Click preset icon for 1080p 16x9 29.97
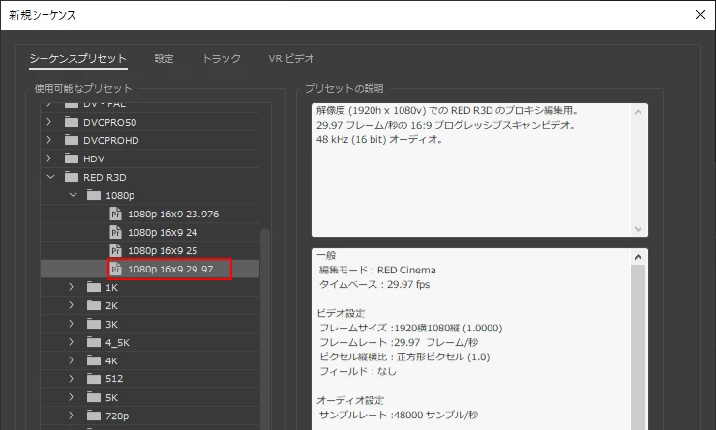716x430 pixels. coord(115,269)
